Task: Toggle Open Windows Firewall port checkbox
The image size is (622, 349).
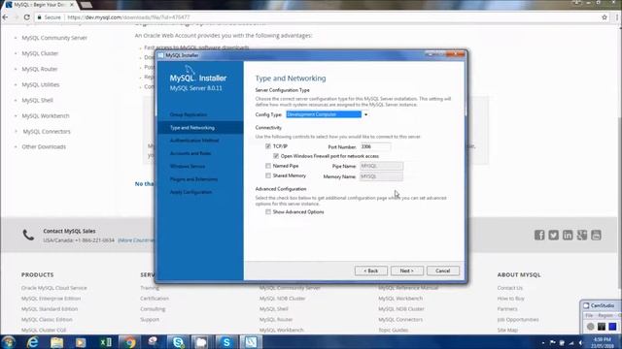Action: click(x=276, y=156)
